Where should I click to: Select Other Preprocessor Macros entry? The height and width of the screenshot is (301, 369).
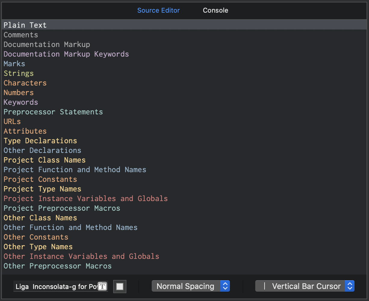[58, 266]
